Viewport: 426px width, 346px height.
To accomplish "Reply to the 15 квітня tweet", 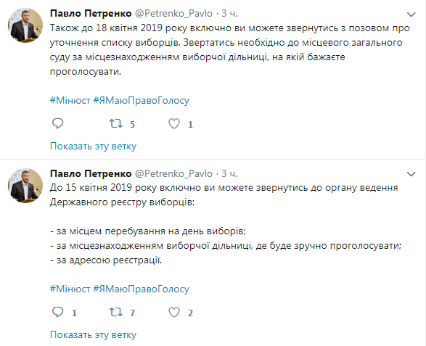I will tap(57, 312).
